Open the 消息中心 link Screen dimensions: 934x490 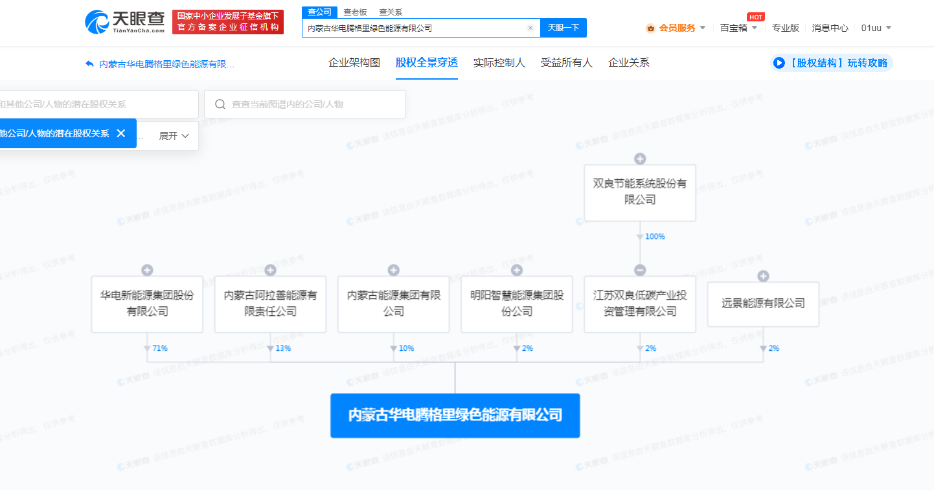tap(830, 28)
